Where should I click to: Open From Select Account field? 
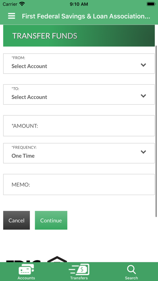tap(79, 63)
